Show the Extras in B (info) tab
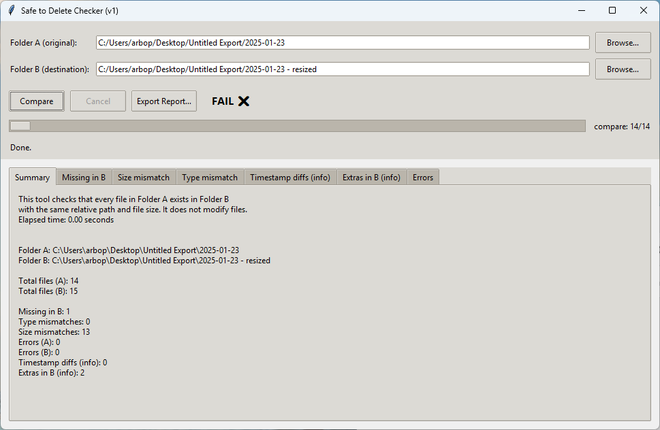660x430 pixels. pos(371,177)
